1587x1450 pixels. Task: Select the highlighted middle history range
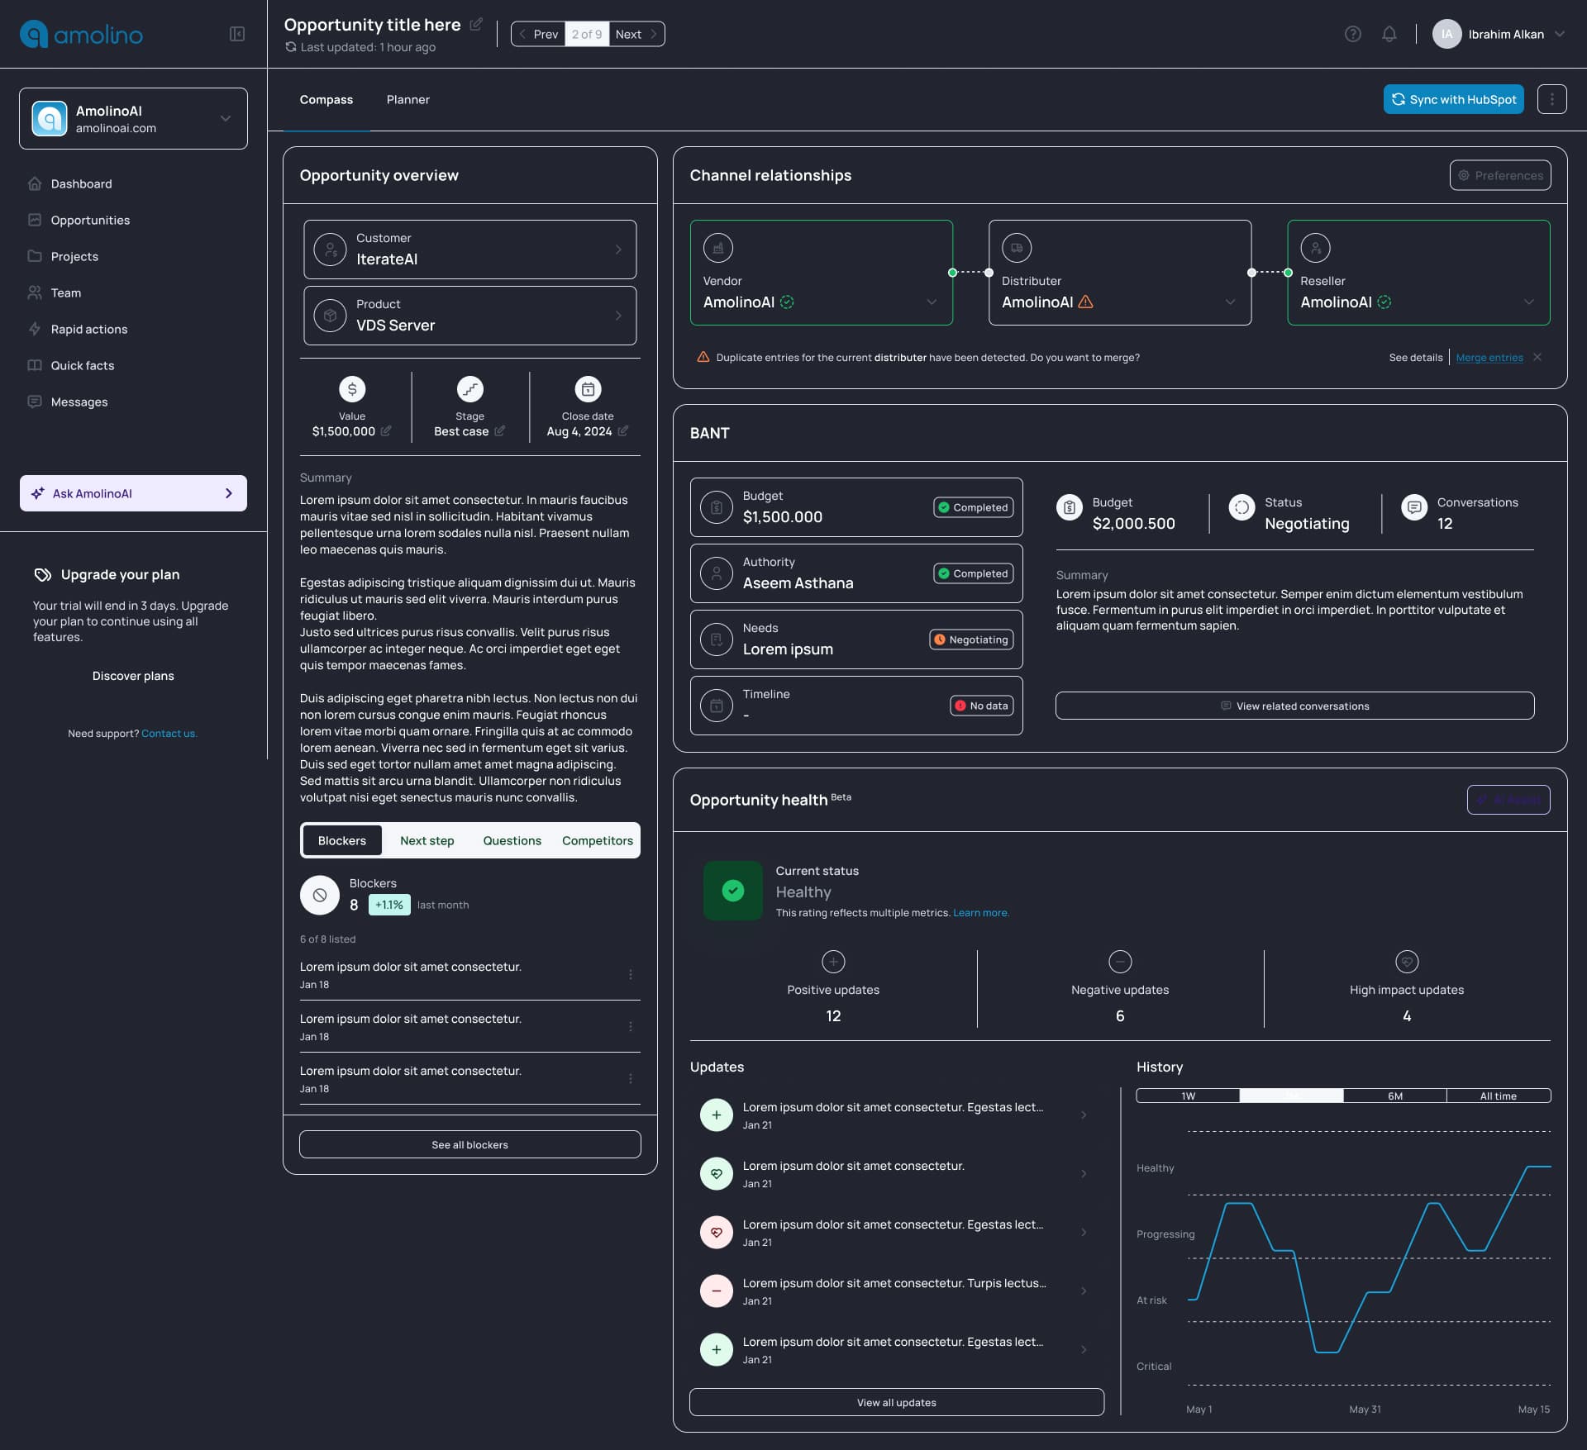[1291, 1096]
